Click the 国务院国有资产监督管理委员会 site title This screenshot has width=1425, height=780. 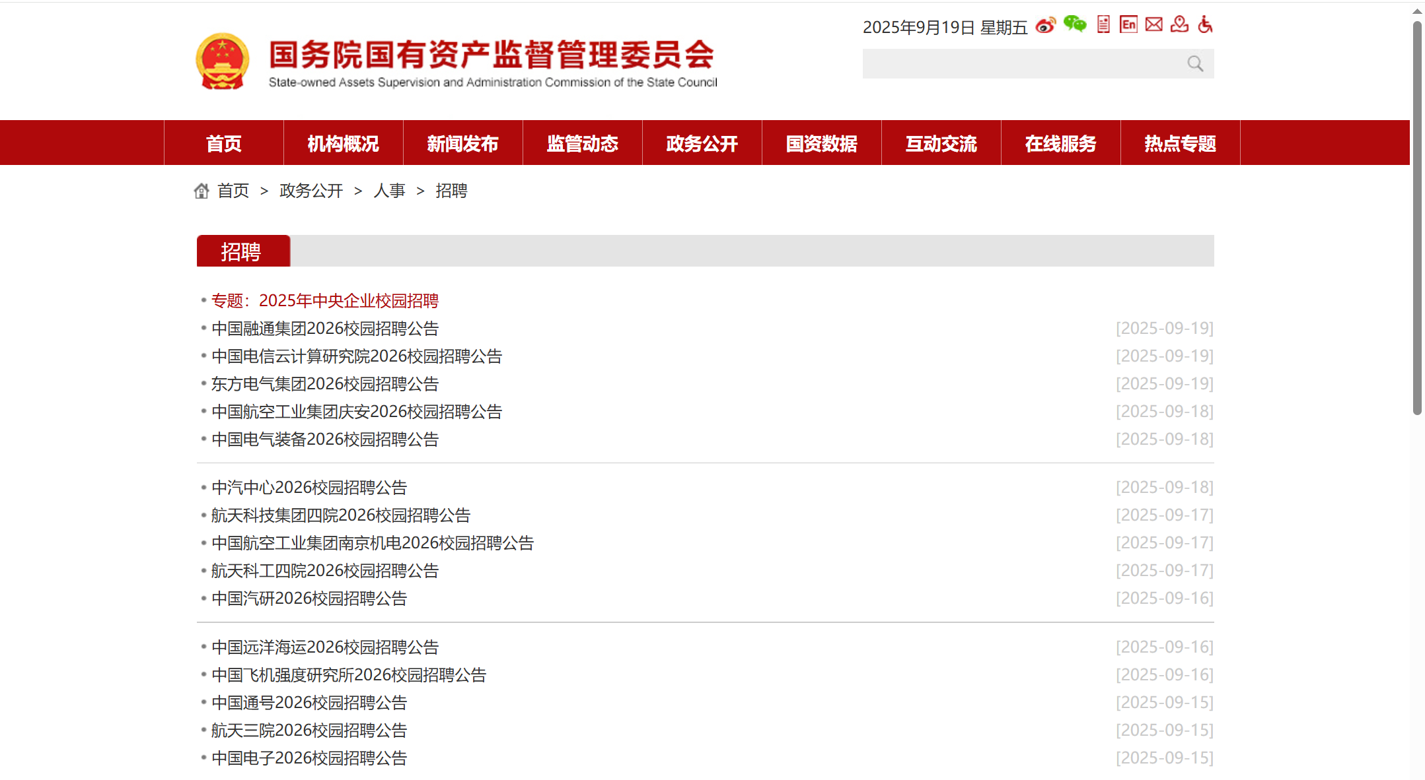pyautogui.click(x=492, y=55)
